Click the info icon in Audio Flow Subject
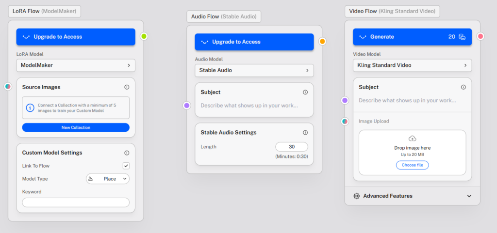 coord(305,92)
